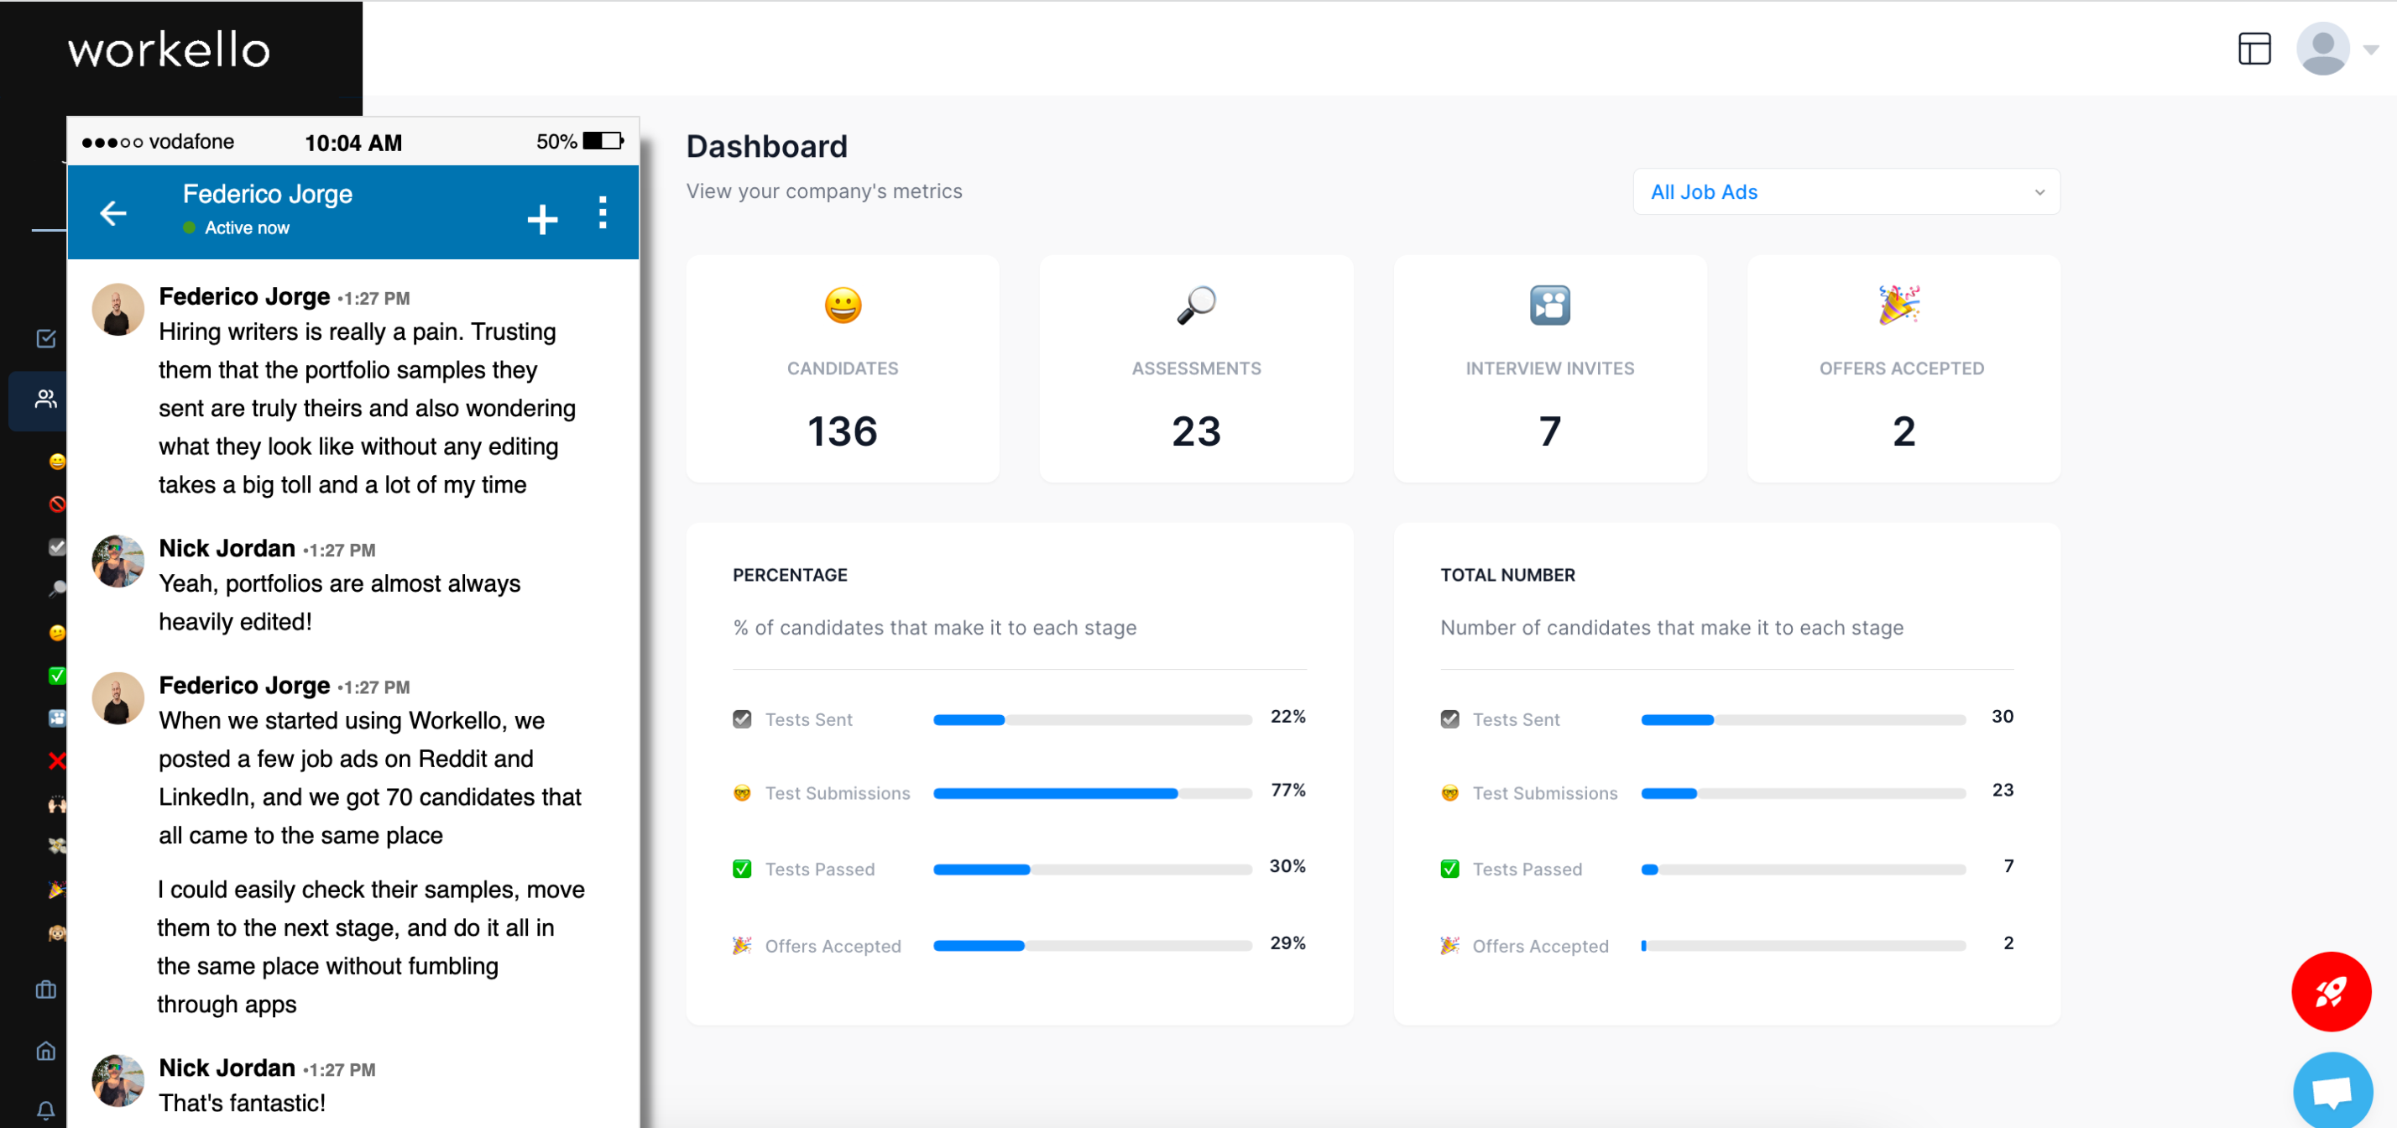
Task: Click the phone battery icon in status bar
Action: click(x=603, y=142)
